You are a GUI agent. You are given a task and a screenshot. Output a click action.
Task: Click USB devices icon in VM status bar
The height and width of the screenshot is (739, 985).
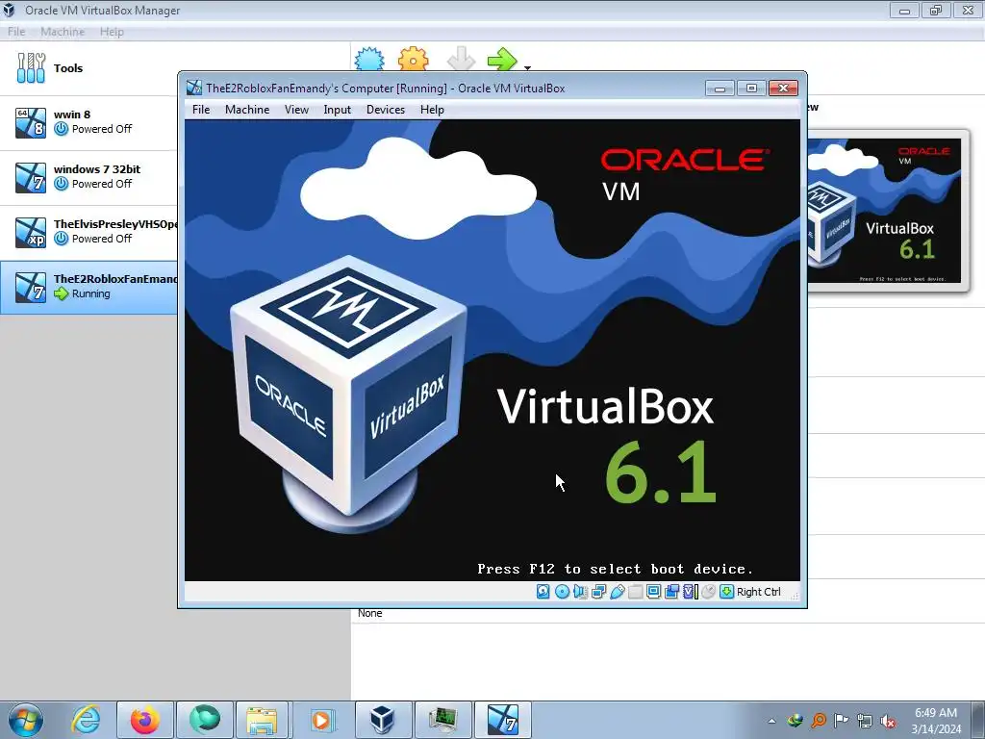(x=617, y=592)
